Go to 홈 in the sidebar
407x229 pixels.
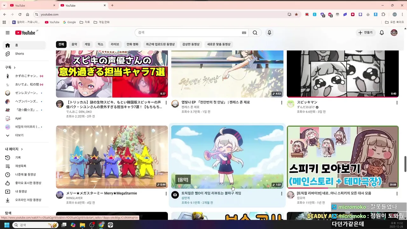tap(24, 45)
